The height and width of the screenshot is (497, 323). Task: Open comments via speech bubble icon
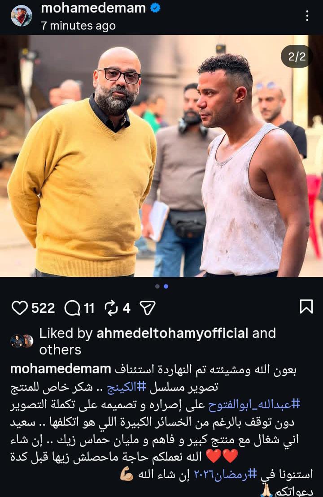[x=72, y=308]
